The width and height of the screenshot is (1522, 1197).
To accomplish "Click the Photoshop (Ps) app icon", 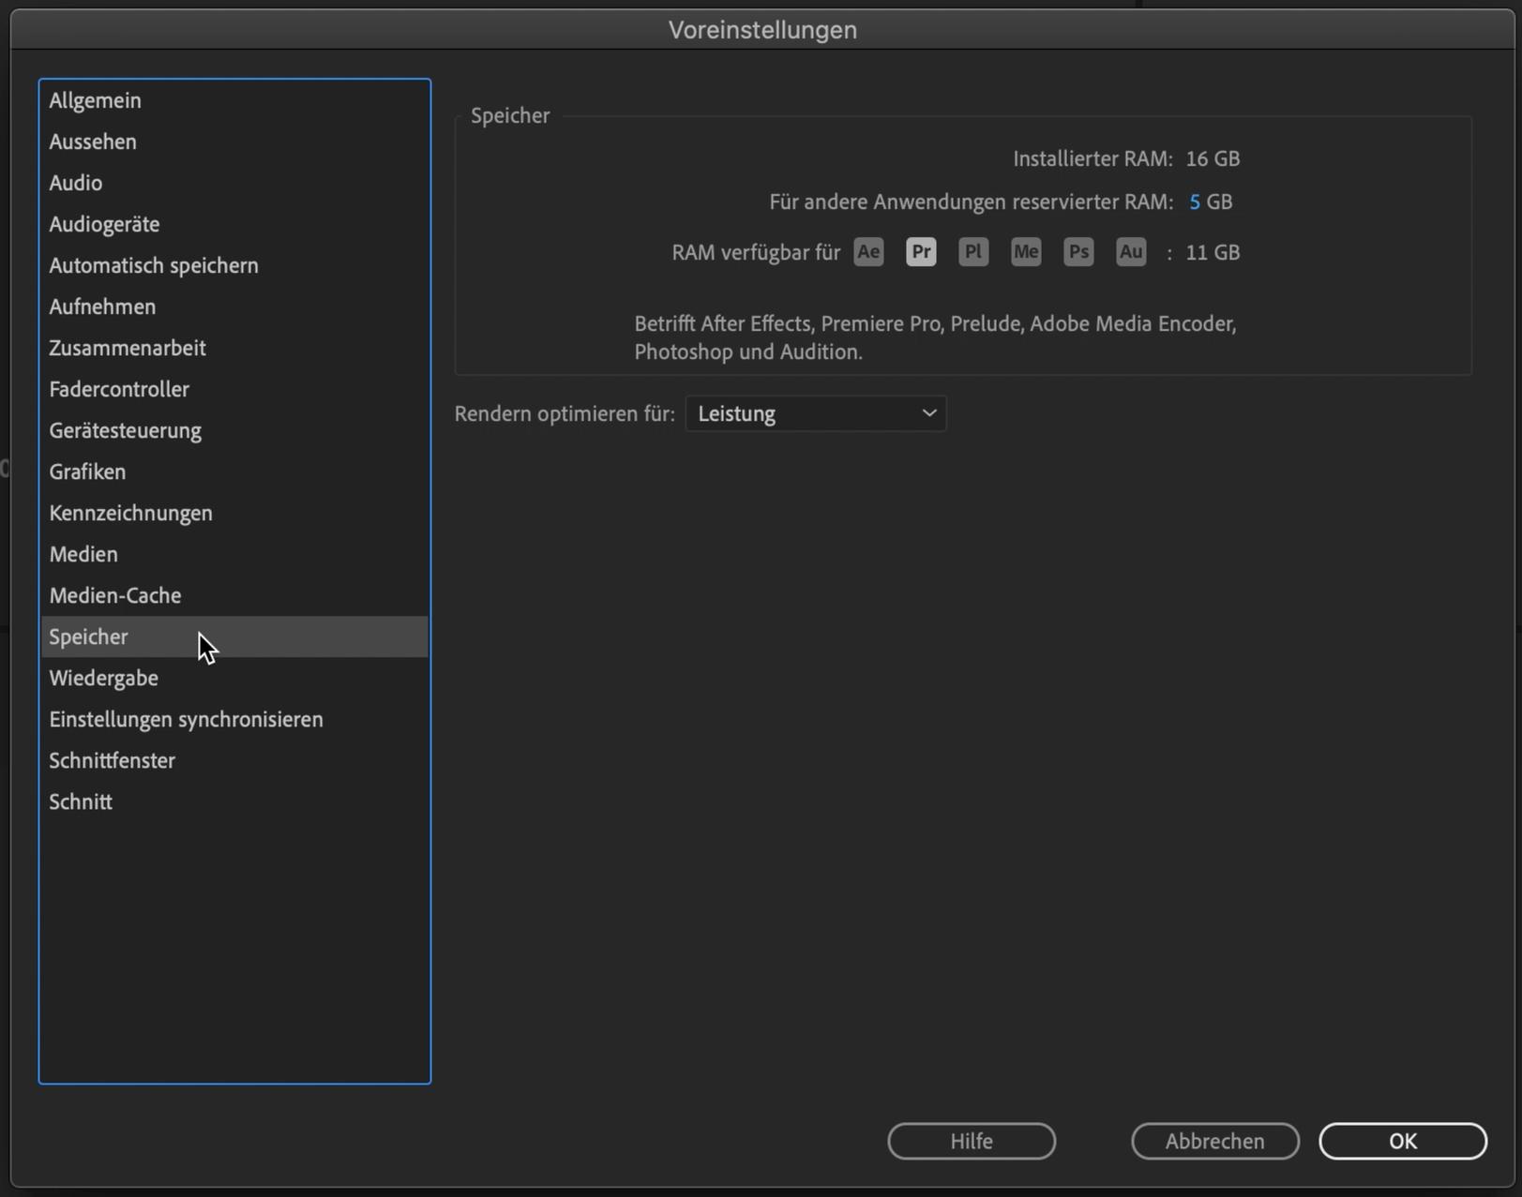I will click(x=1078, y=252).
